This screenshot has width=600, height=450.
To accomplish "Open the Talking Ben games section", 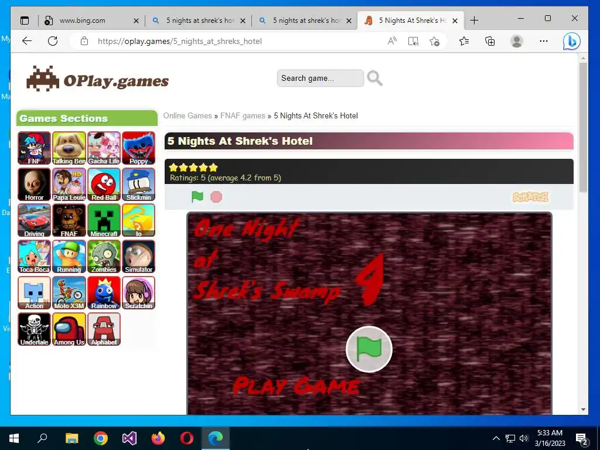I will click(69, 148).
